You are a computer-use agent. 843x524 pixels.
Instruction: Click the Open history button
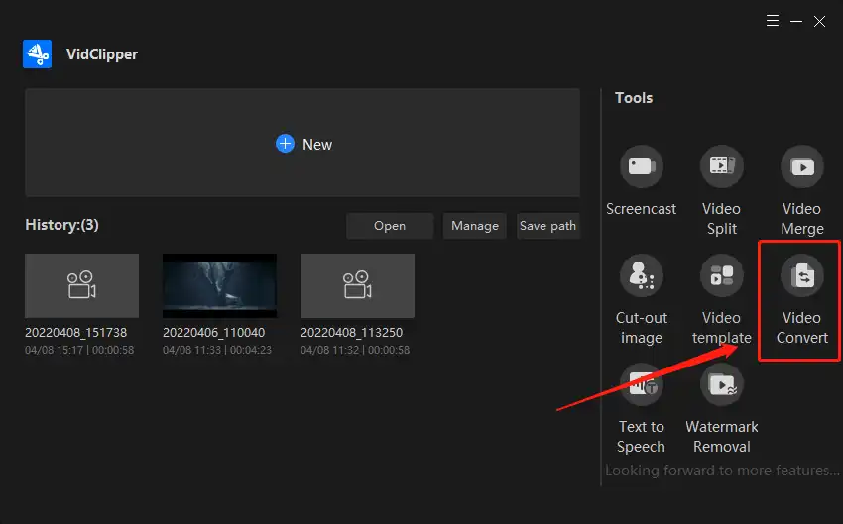pos(390,226)
